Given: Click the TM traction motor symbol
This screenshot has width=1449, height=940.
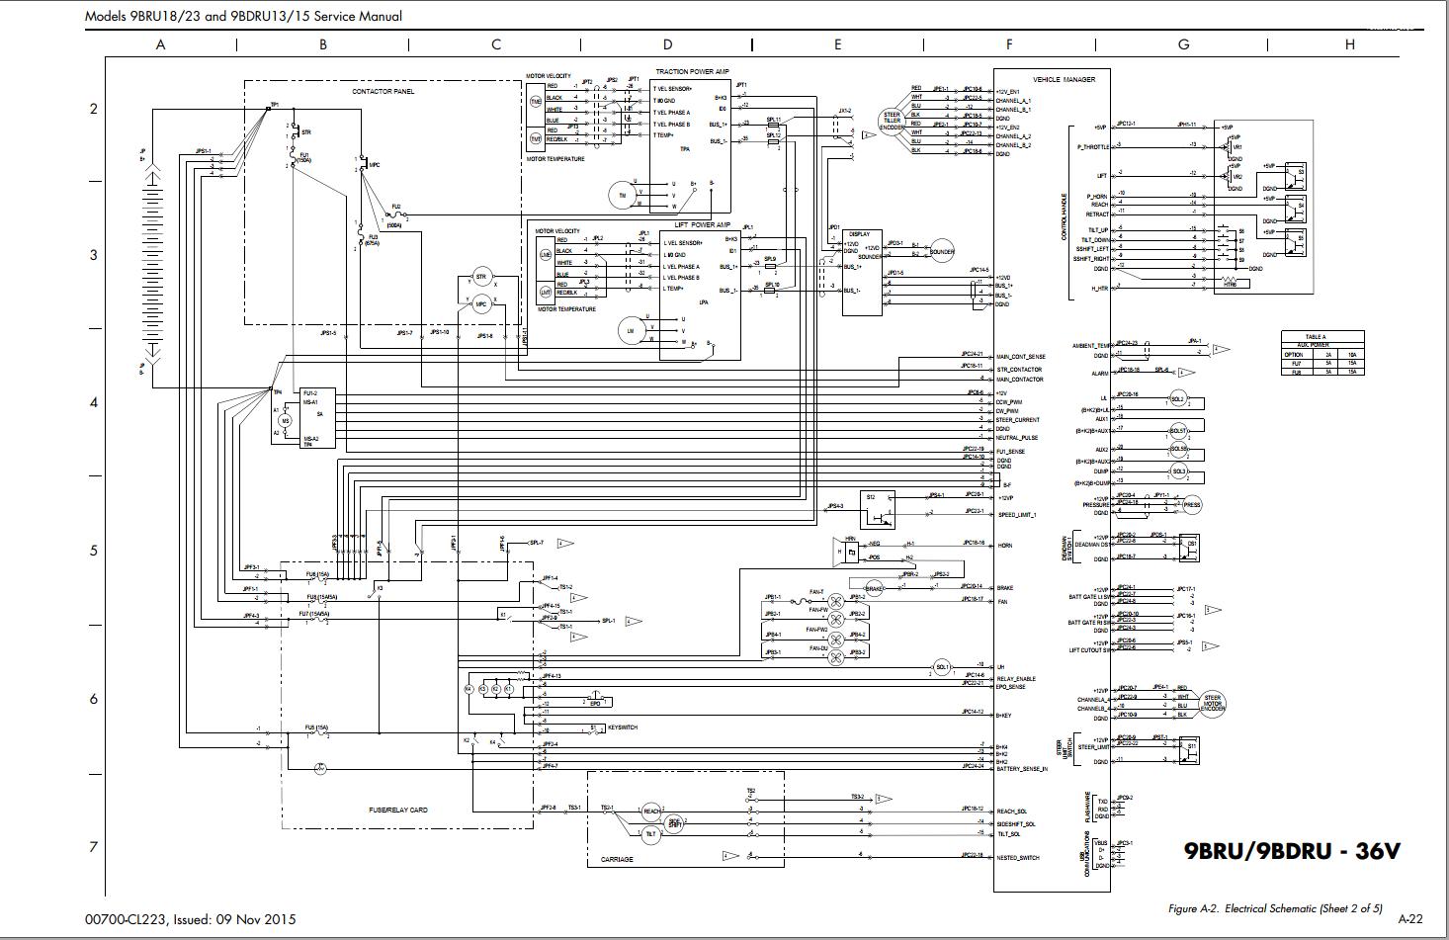Looking at the screenshot, I should click(x=622, y=196).
